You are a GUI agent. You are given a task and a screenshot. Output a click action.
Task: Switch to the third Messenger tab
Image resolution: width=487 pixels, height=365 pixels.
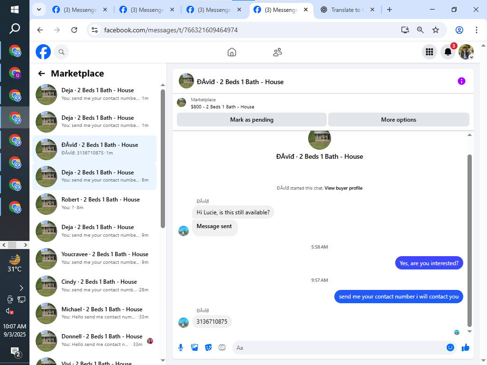(214, 10)
